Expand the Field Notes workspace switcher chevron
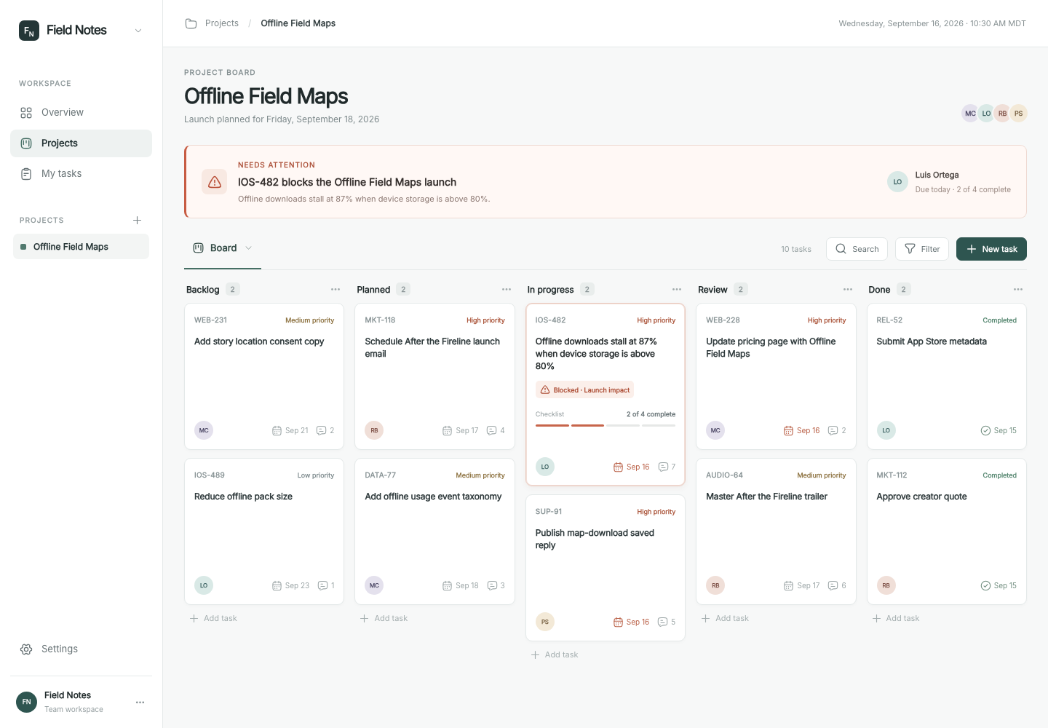The height and width of the screenshot is (728, 1048). [138, 31]
